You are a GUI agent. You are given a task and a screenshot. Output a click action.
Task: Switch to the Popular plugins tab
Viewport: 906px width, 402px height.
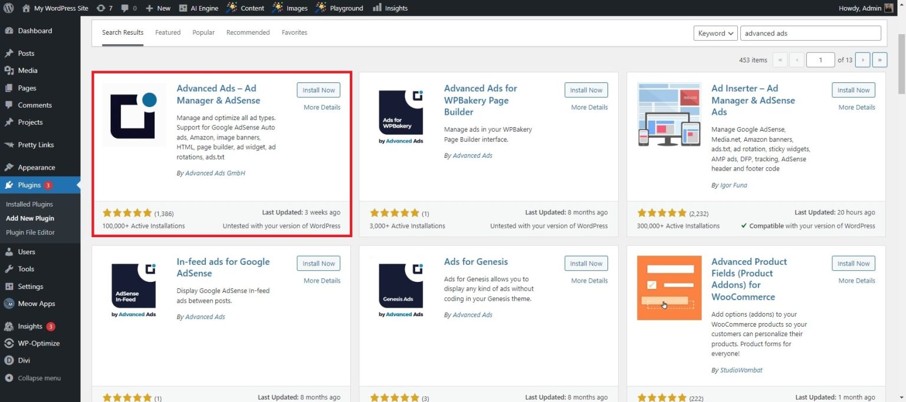click(x=203, y=32)
